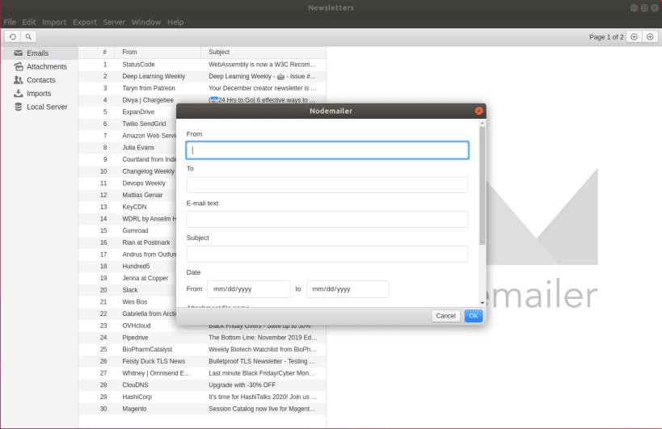The image size is (662, 429).
Task: Click the Attachments icon in sidebar
Action: coord(18,66)
